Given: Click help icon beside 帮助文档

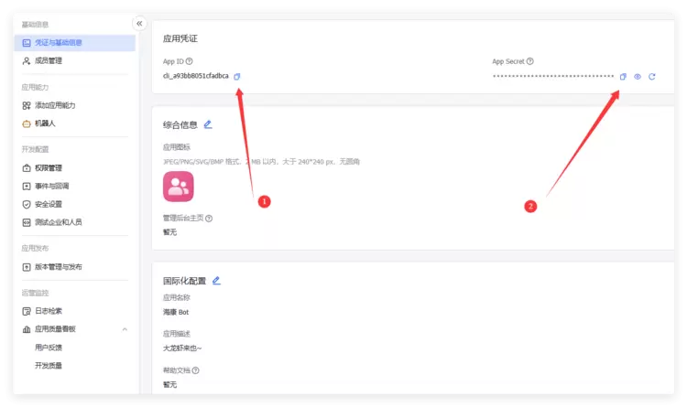Looking at the screenshot, I should tap(195, 370).
